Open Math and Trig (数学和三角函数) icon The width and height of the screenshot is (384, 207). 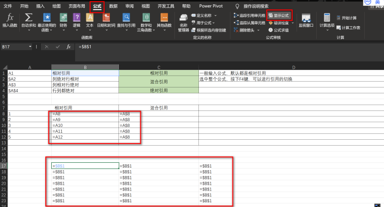(146, 18)
